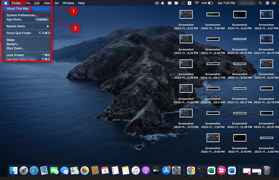Screen dimensions: 279x180
Task: Click the Siri icon in menu bar
Action: pyautogui.click(x=267, y=3)
